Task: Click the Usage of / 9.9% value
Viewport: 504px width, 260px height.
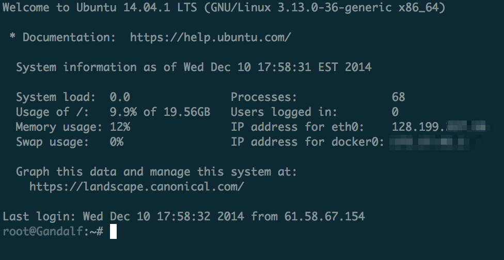Action: 123,112
